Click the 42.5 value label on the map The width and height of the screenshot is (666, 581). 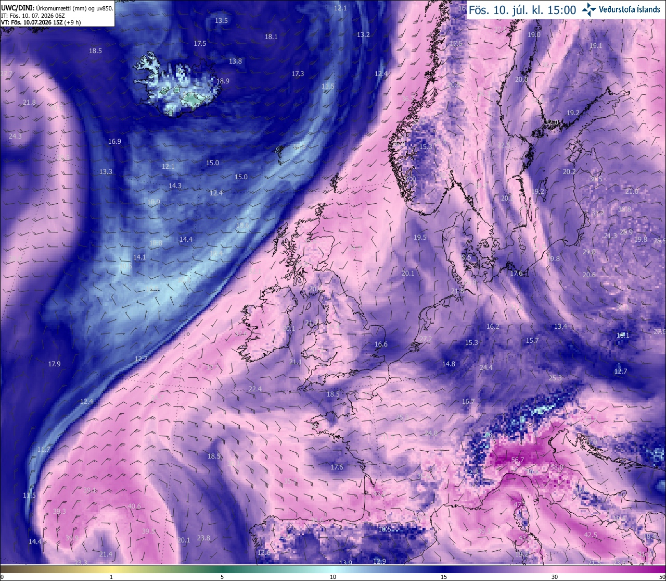pyautogui.click(x=591, y=535)
